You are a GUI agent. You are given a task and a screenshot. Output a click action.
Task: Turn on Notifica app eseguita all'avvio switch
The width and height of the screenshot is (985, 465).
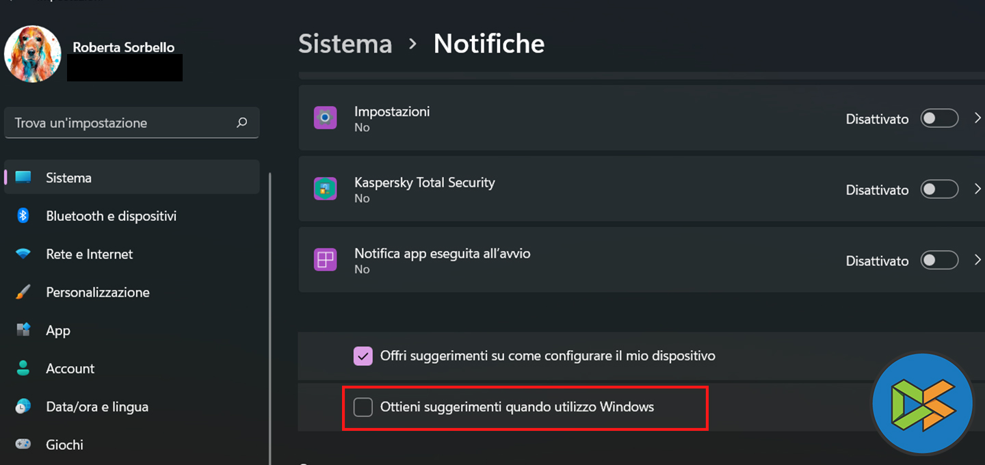pos(939,261)
